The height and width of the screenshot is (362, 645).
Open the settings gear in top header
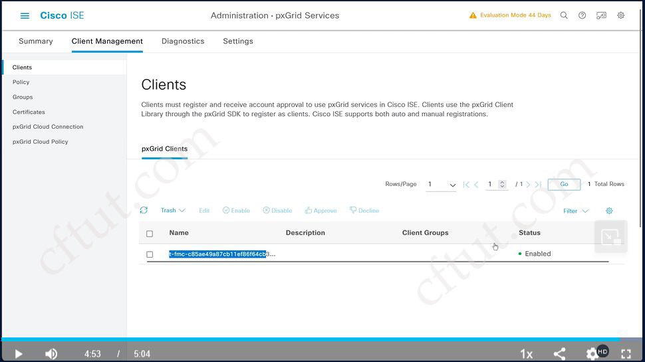[621, 15]
